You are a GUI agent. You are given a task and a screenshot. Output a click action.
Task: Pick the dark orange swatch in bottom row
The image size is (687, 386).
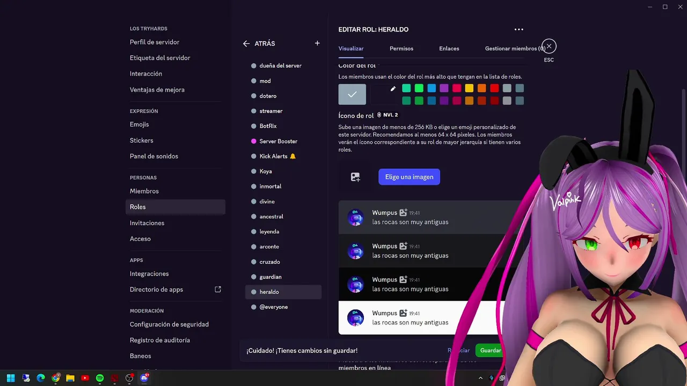pyautogui.click(x=482, y=100)
